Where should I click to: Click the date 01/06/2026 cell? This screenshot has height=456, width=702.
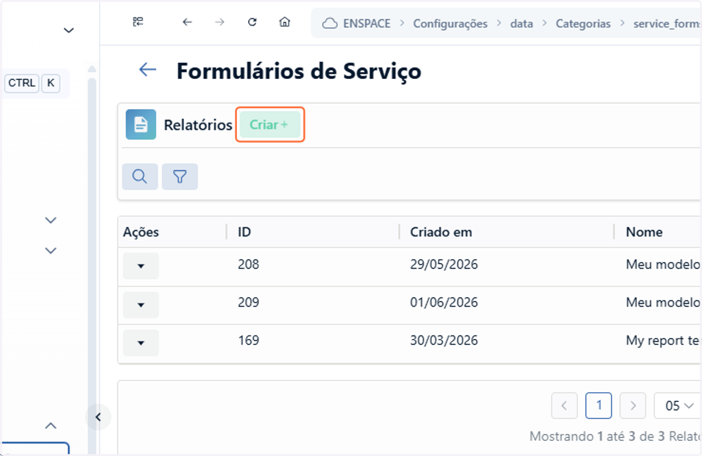click(x=444, y=302)
